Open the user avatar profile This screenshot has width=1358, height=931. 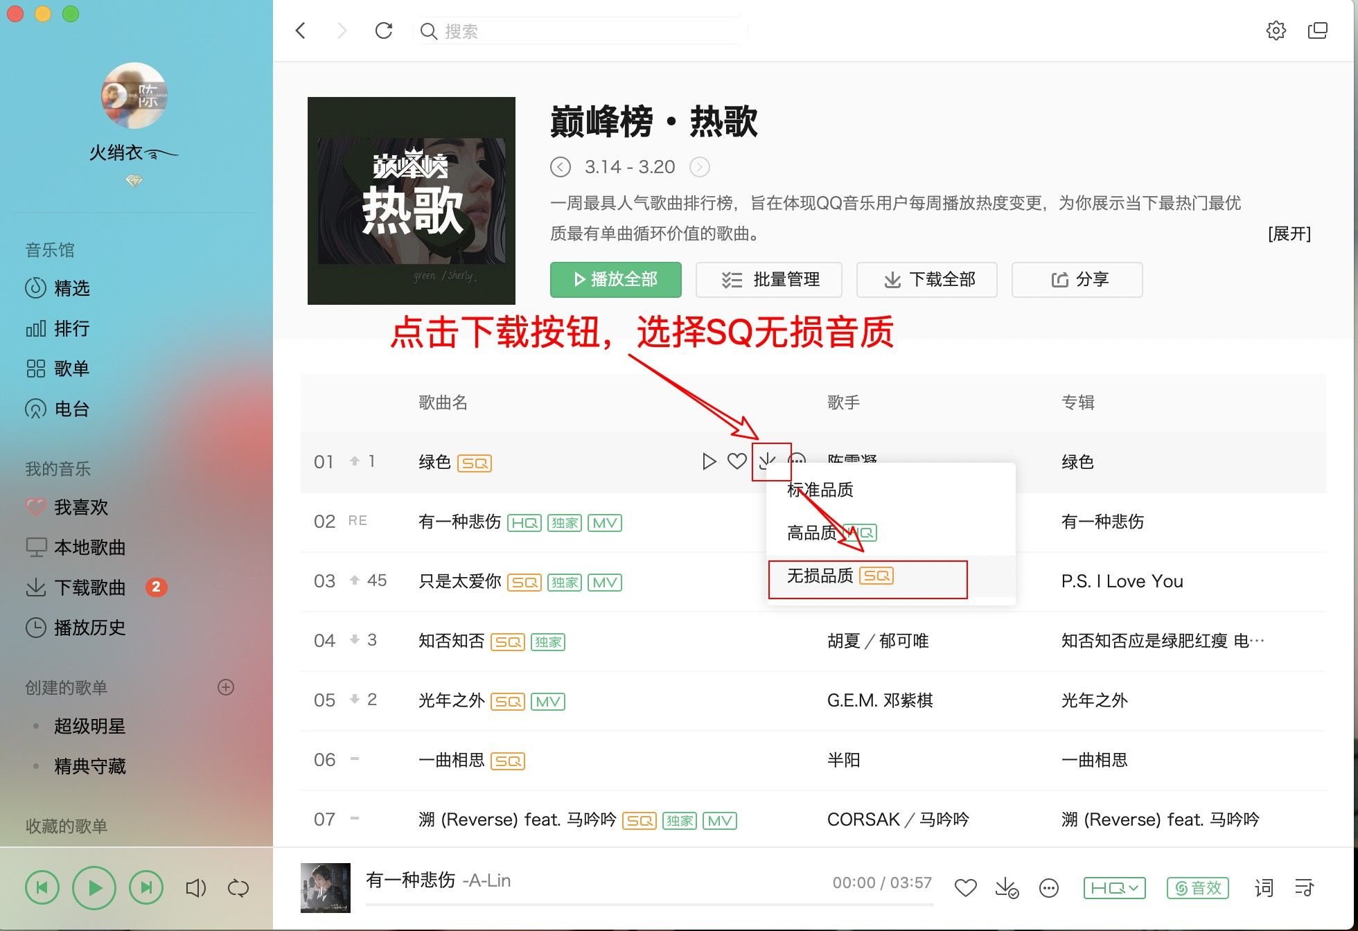click(x=134, y=96)
